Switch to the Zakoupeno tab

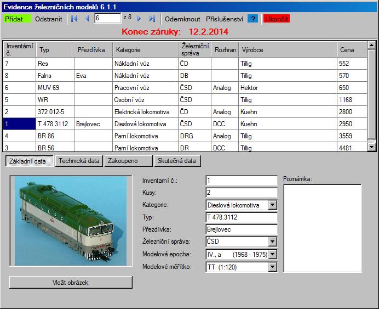(128, 161)
